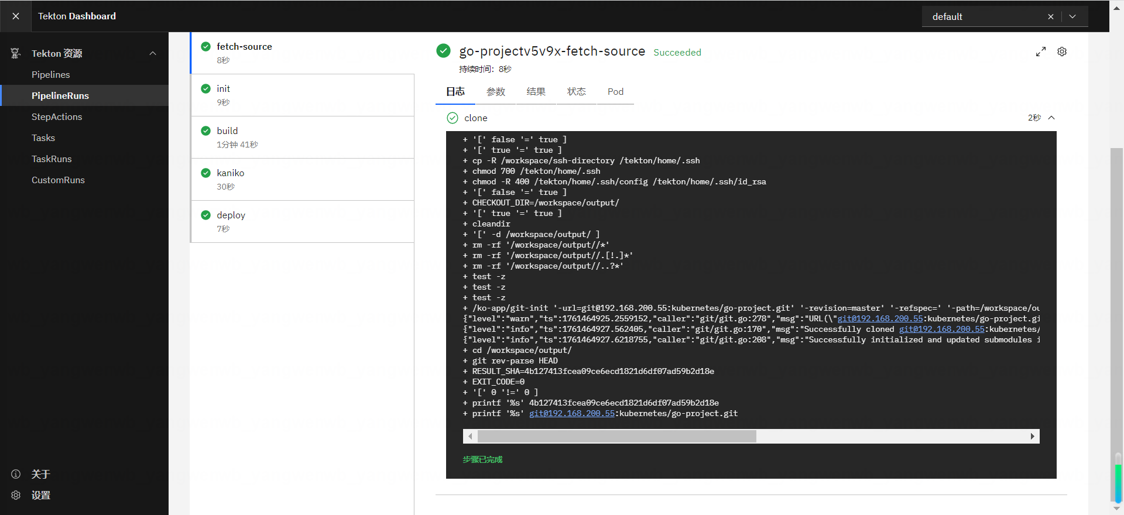The height and width of the screenshot is (515, 1124).
Task: Click the Tekton resources icon in sidebar
Action: (16, 54)
